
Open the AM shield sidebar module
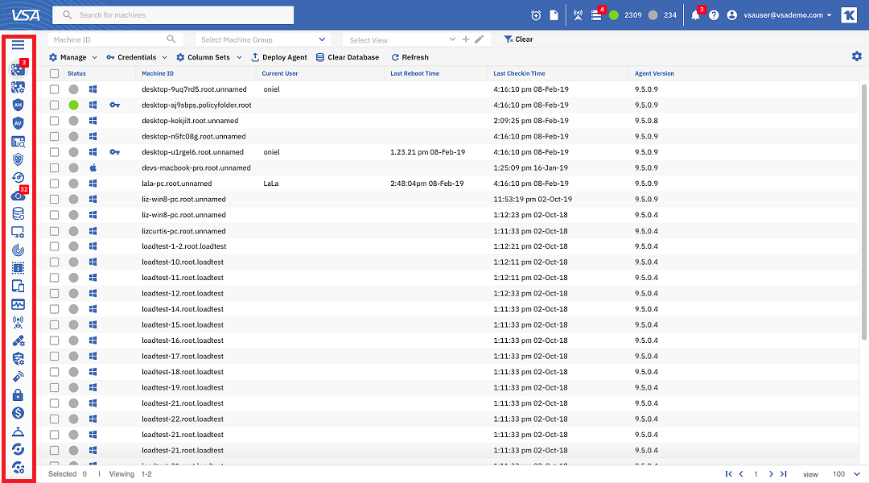click(x=18, y=105)
